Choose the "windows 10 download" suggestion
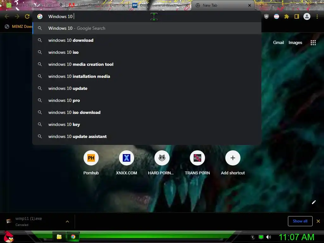 point(147,40)
